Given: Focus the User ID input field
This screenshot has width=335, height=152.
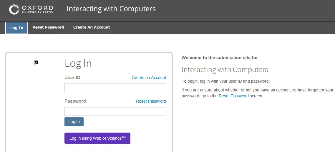Looking at the screenshot, I should coord(115,88).
